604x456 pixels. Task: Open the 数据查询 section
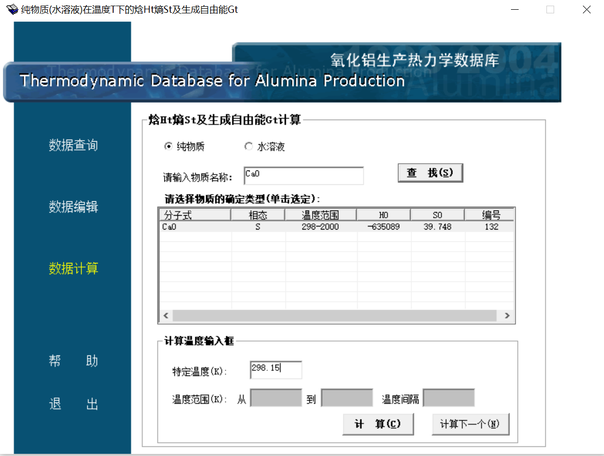[73, 145]
